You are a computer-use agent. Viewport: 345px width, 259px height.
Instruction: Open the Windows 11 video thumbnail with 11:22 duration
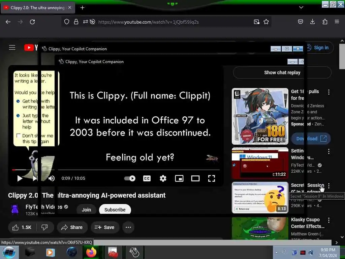coord(260,163)
